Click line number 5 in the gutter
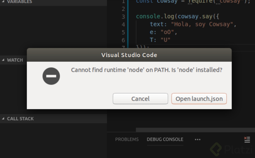Screen dimensions: 255x158 [123, 32]
